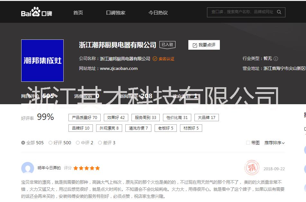
Task: Enable the 带图 checkbox
Action: (248, 143)
